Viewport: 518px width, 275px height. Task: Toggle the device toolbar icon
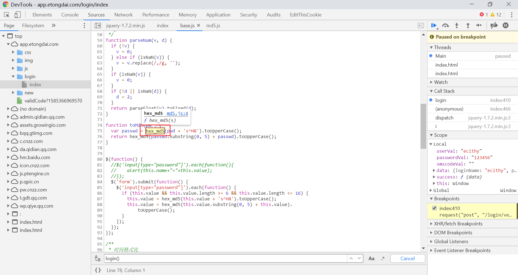tap(18, 15)
